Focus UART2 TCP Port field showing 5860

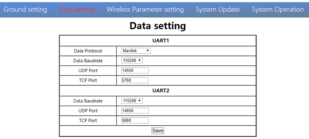click(135, 120)
